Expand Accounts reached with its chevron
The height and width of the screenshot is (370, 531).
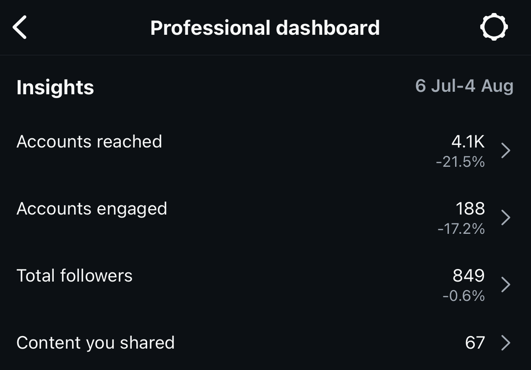506,150
